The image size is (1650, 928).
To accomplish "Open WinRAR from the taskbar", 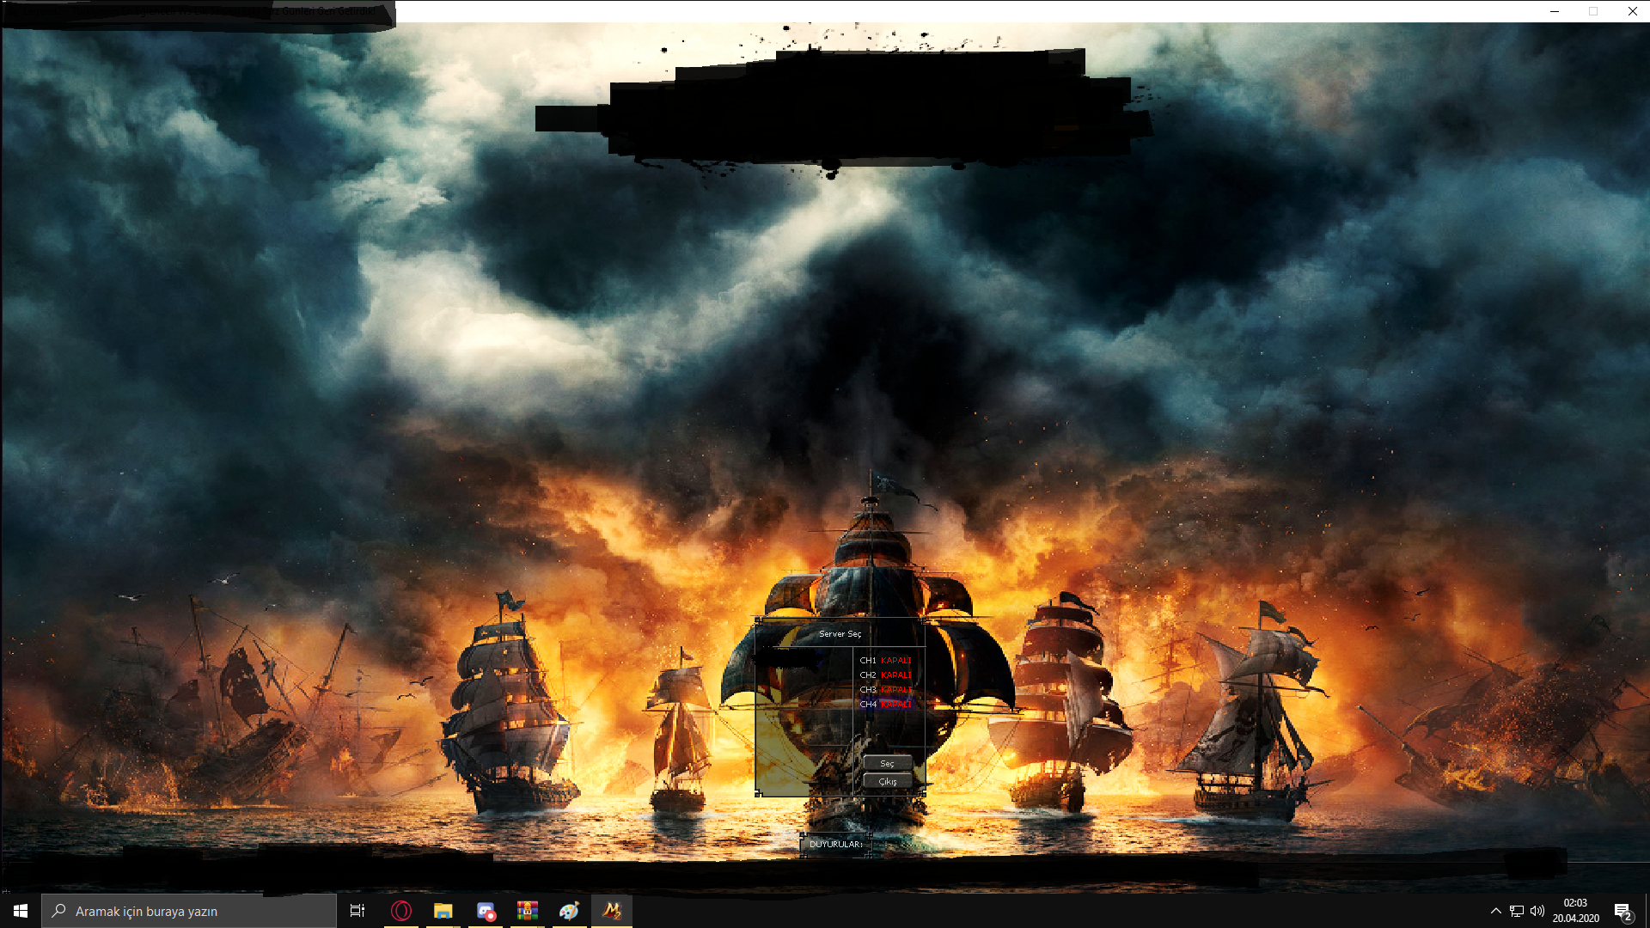I will coord(528,911).
